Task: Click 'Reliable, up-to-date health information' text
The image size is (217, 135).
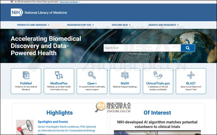Action: [x=59, y=88]
